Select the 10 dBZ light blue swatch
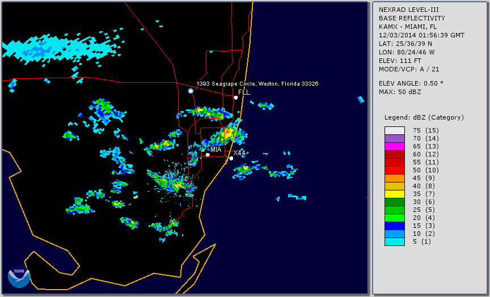 click(395, 234)
